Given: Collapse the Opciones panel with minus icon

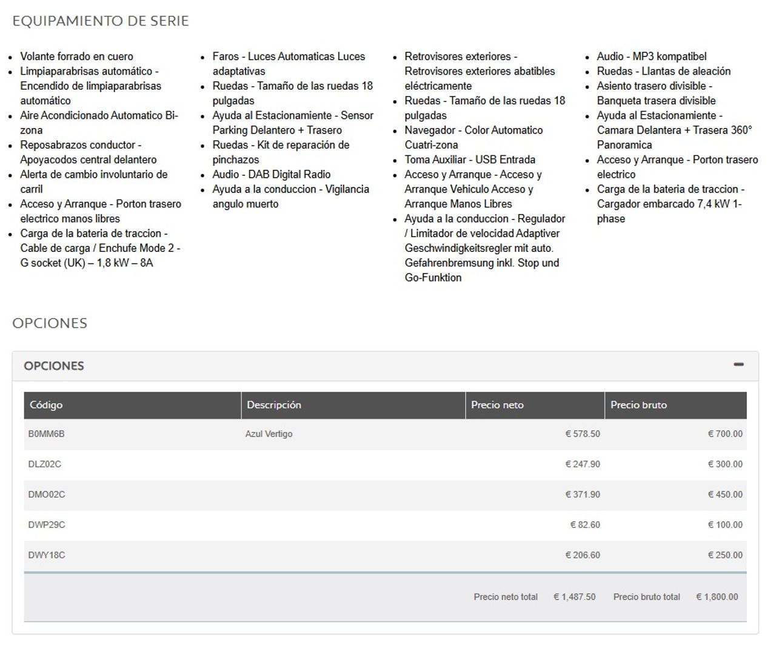Looking at the screenshot, I should point(738,365).
